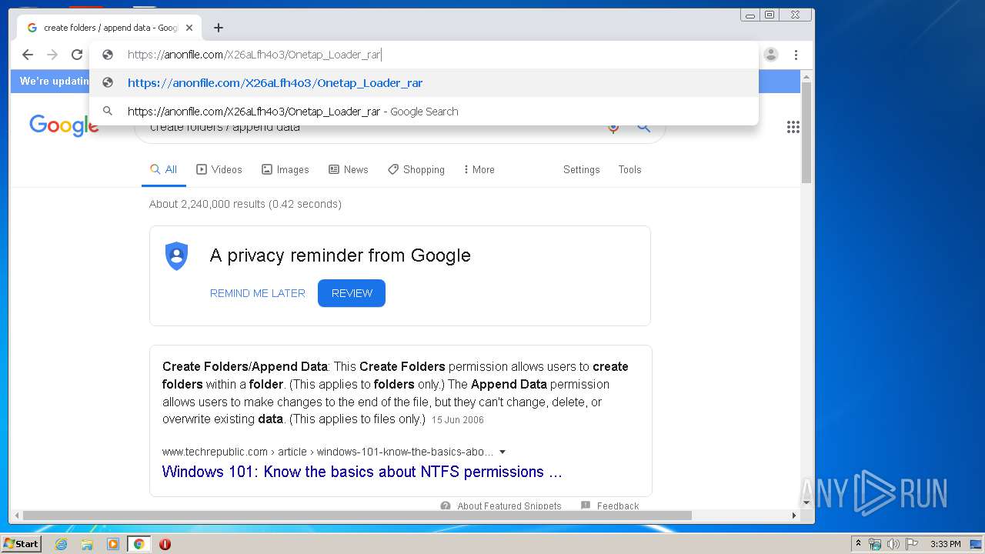Go back to the previous page

(28, 55)
